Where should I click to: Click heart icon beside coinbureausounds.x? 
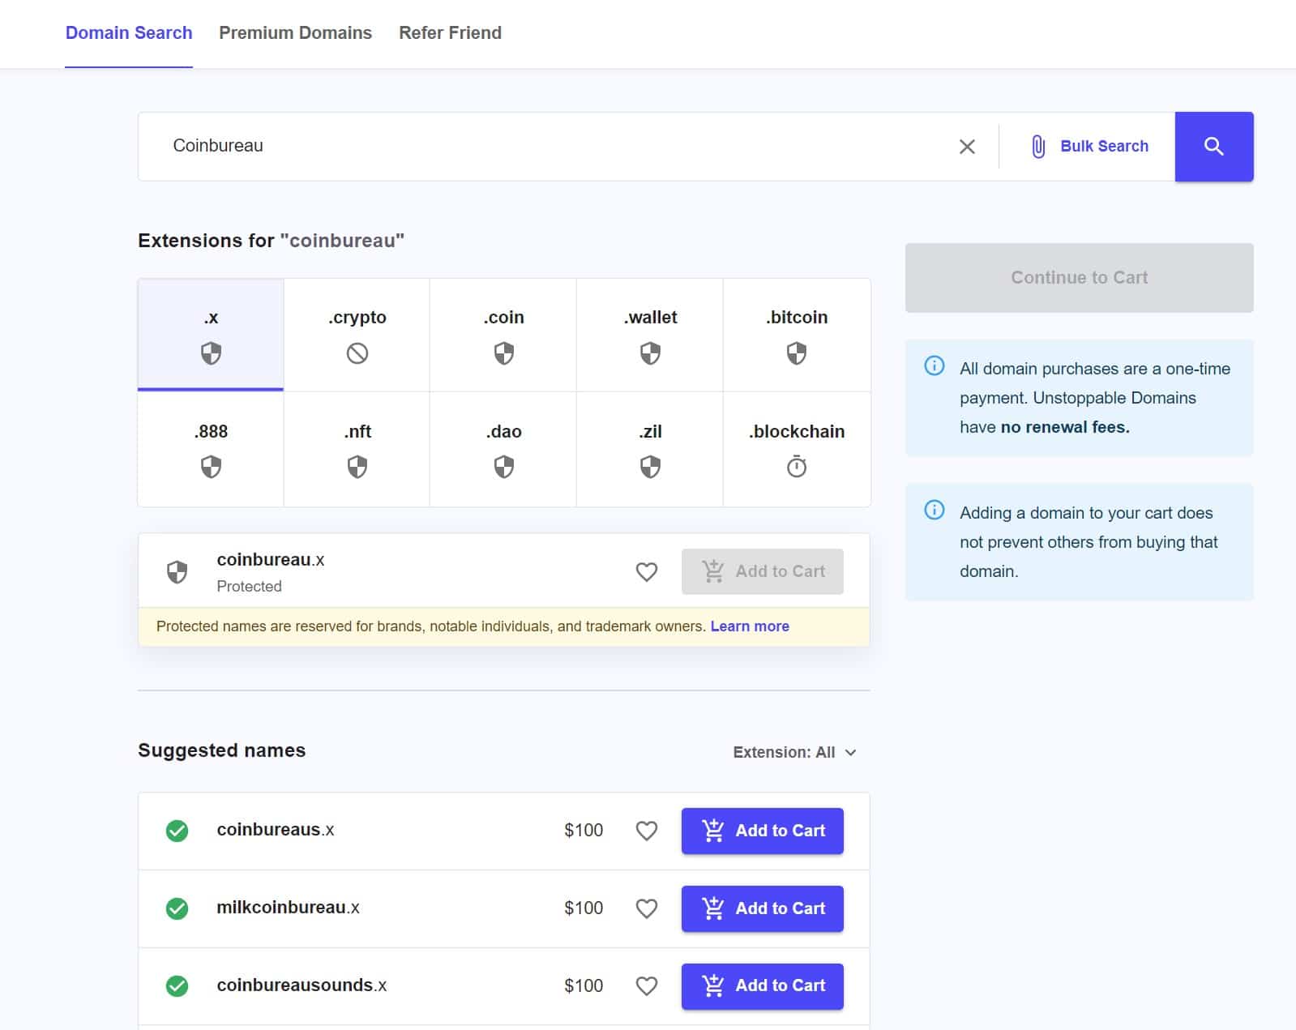pyautogui.click(x=646, y=985)
